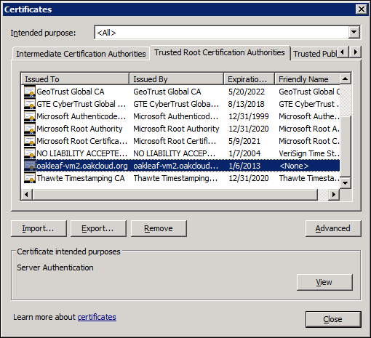Click the 5/9/2021 expiration date

click(244, 141)
